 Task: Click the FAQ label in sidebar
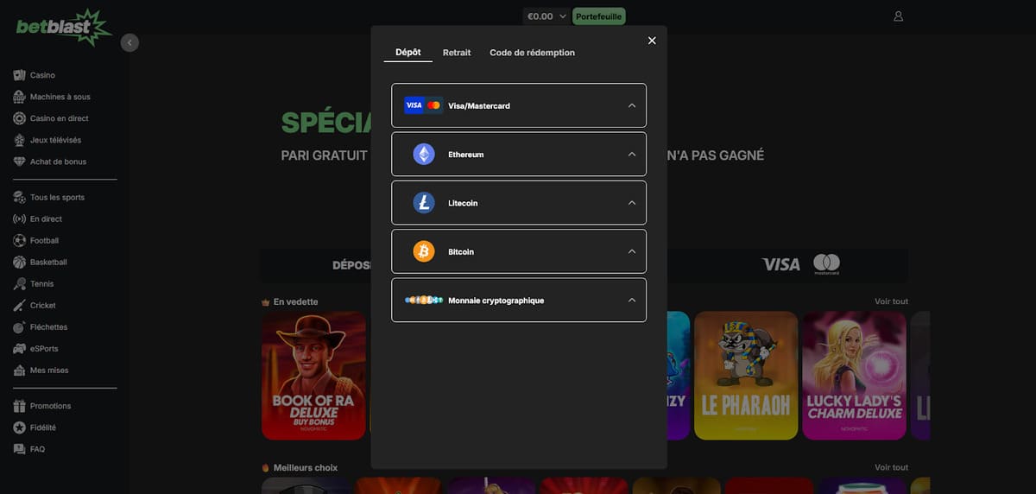click(37, 449)
